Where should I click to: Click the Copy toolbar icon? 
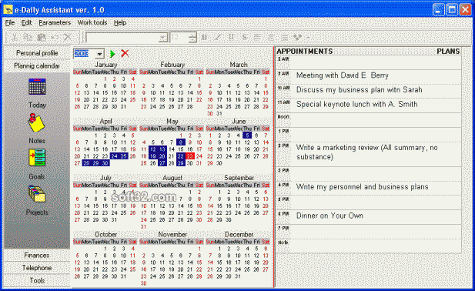pos(28,38)
